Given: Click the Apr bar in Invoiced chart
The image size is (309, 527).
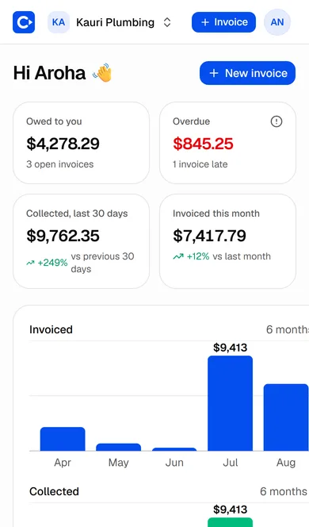Looking at the screenshot, I should point(63,439).
